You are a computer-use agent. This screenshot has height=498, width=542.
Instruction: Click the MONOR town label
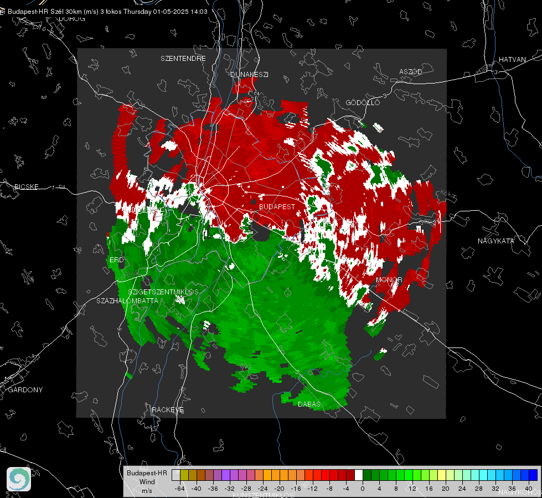(x=389, y=279)
